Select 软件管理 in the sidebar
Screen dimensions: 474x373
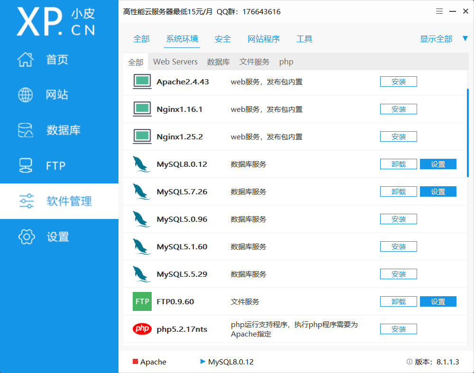tap(69, 201)
